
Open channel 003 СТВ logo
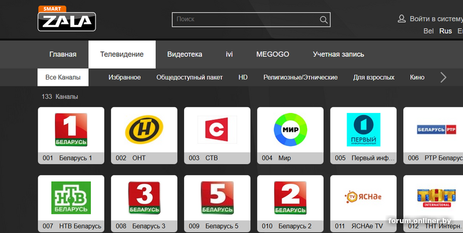click(217, 130)
